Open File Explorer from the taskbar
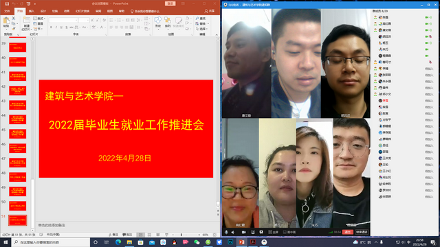The image size is (440, 247). (x=129, y=242)
